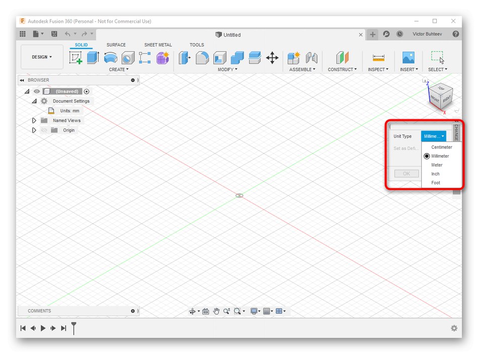Expand the Named Views folder
Image resolution: width=478 pixels, height=354 pixels.
tap(34, 120)
